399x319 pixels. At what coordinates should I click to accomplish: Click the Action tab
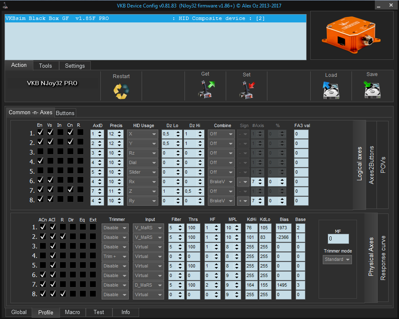pos(19,65)
